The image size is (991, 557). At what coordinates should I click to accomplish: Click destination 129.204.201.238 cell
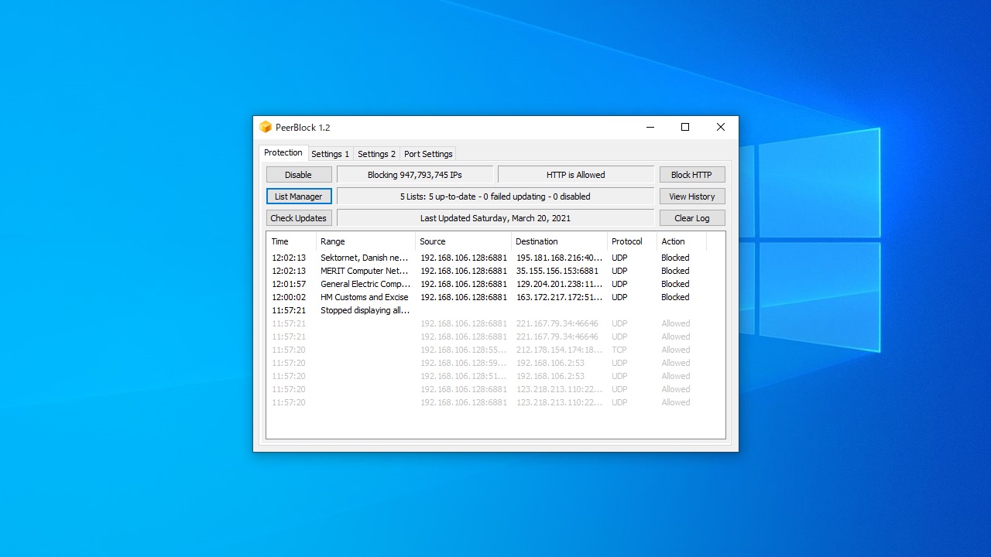click(559, 284)
